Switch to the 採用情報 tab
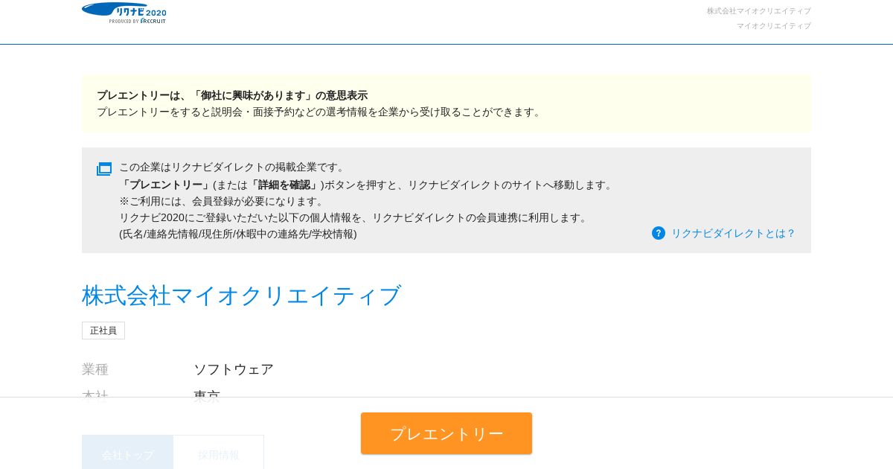Screen dimensions: 893x469 [x=219, y=453]
